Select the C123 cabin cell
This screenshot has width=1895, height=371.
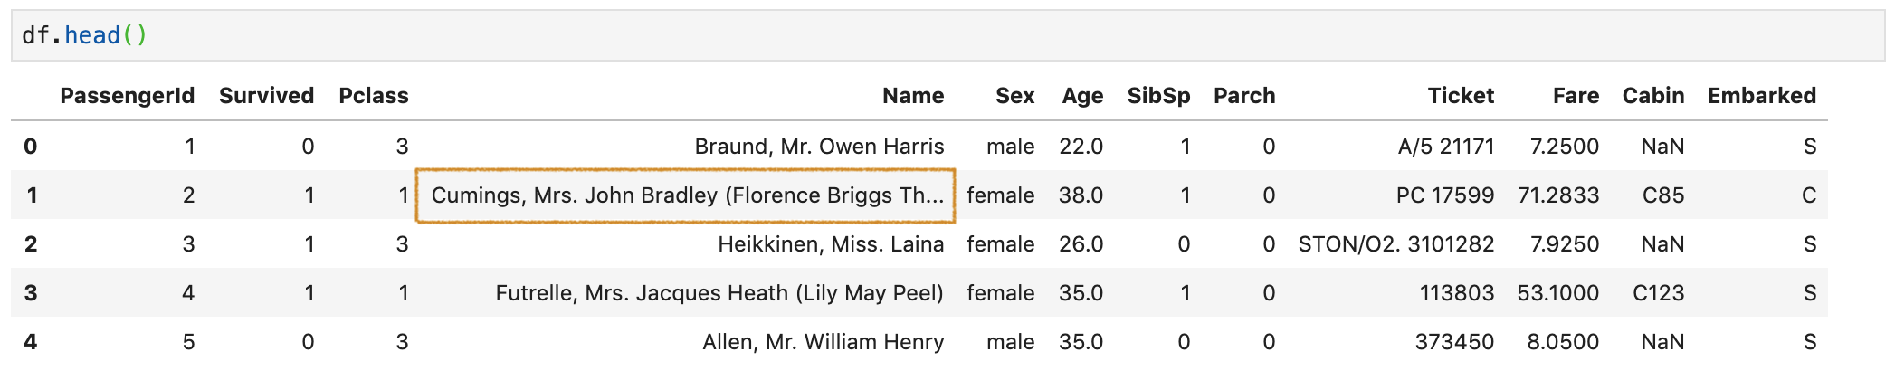coord(1659,293)
